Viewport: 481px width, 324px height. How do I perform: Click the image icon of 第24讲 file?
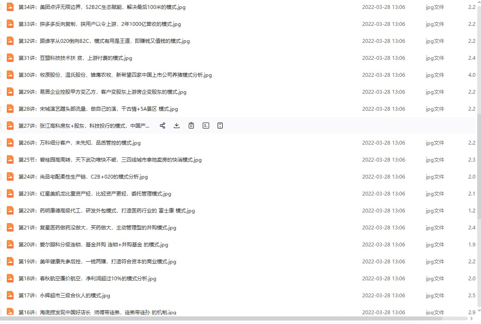pos(10,176)
